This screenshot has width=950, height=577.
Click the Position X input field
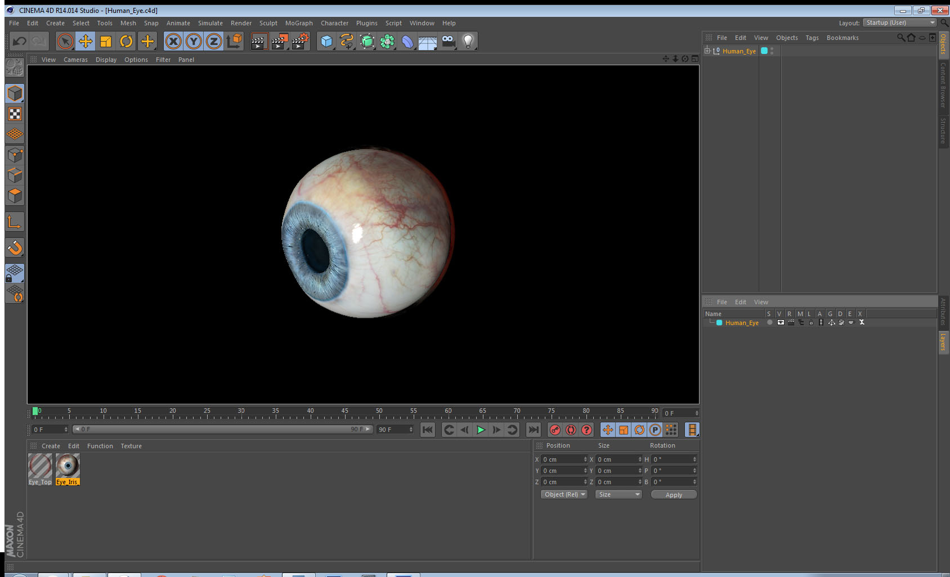[564, 459]
